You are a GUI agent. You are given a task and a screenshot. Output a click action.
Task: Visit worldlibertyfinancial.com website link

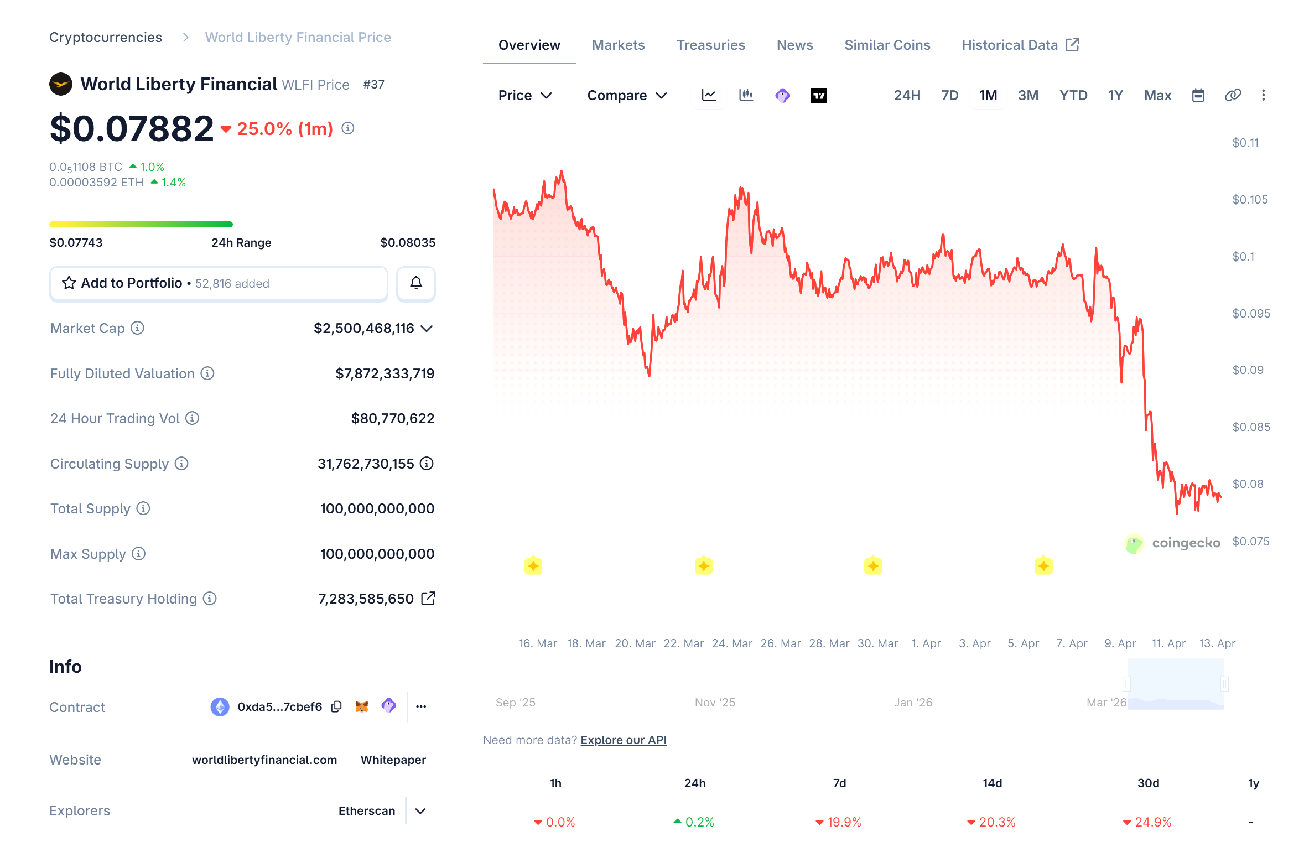[265, 760]
